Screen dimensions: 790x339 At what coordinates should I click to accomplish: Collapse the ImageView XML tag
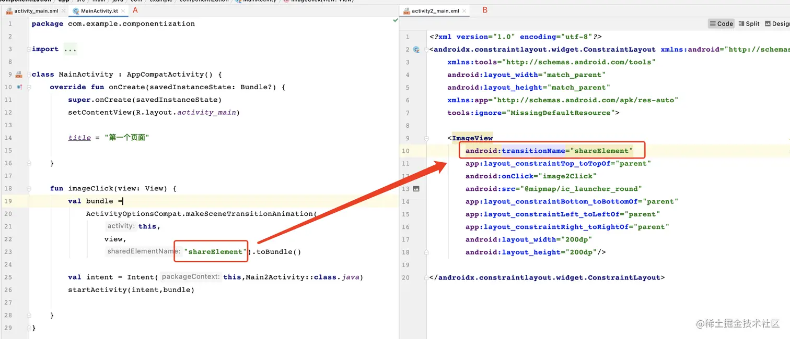coord(427,138)
